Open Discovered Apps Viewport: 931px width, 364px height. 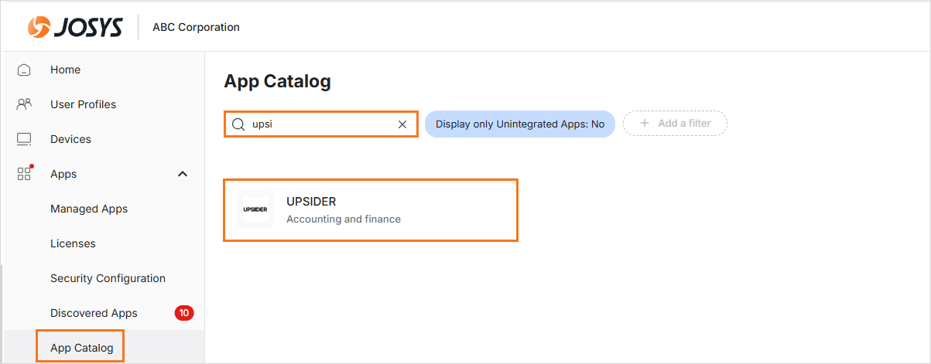(94, 313)
